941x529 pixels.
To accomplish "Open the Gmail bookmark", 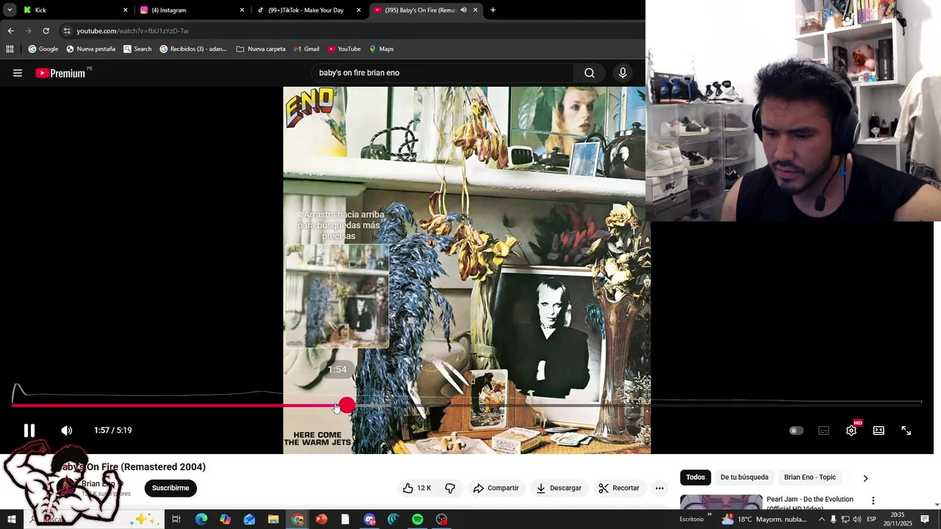I will pyautogui.click(x=307, y=49).
